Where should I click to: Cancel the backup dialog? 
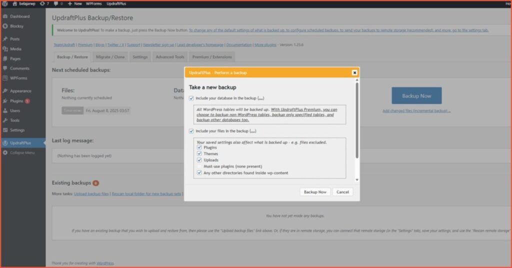point(342,192)
